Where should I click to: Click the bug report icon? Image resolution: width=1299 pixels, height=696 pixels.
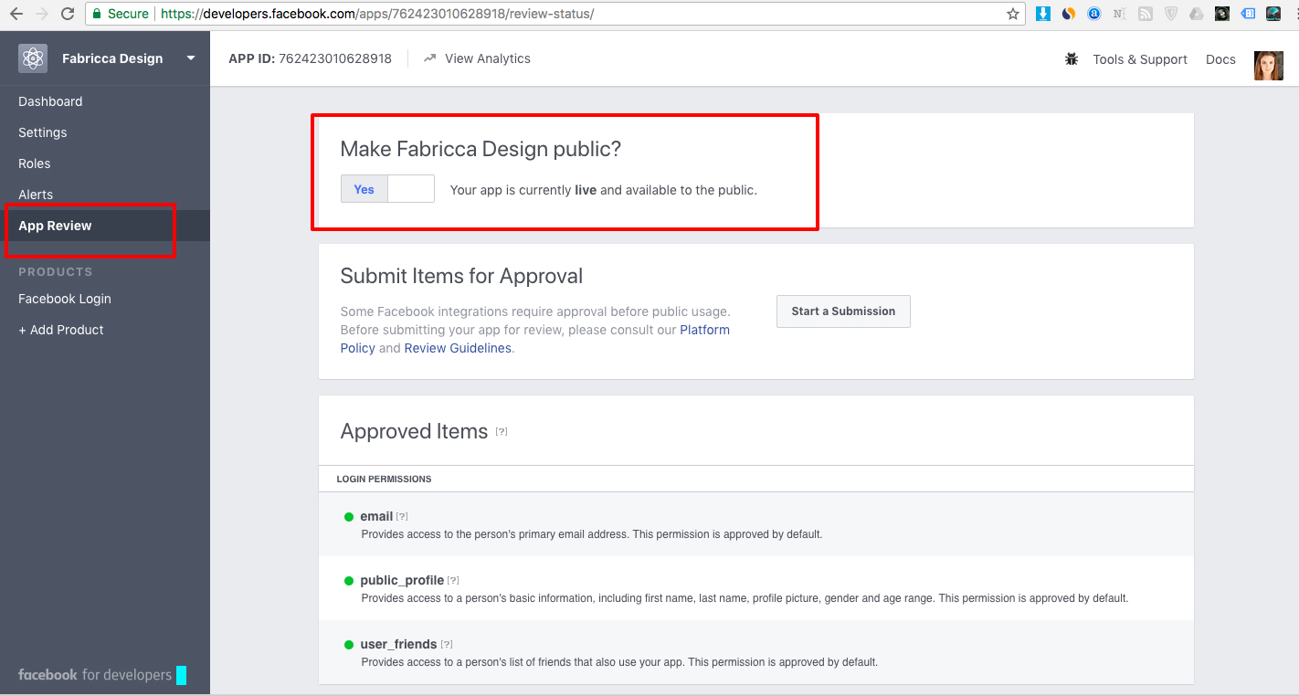pos(1072,59)
